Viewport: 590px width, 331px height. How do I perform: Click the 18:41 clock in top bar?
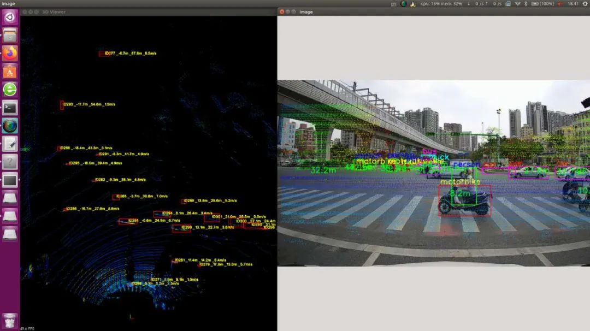[x=573, y=4]
